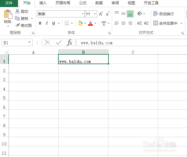Open orientation dropdown arrow
This screenshot has width=187, height=157.
click(x=144, y=14)
